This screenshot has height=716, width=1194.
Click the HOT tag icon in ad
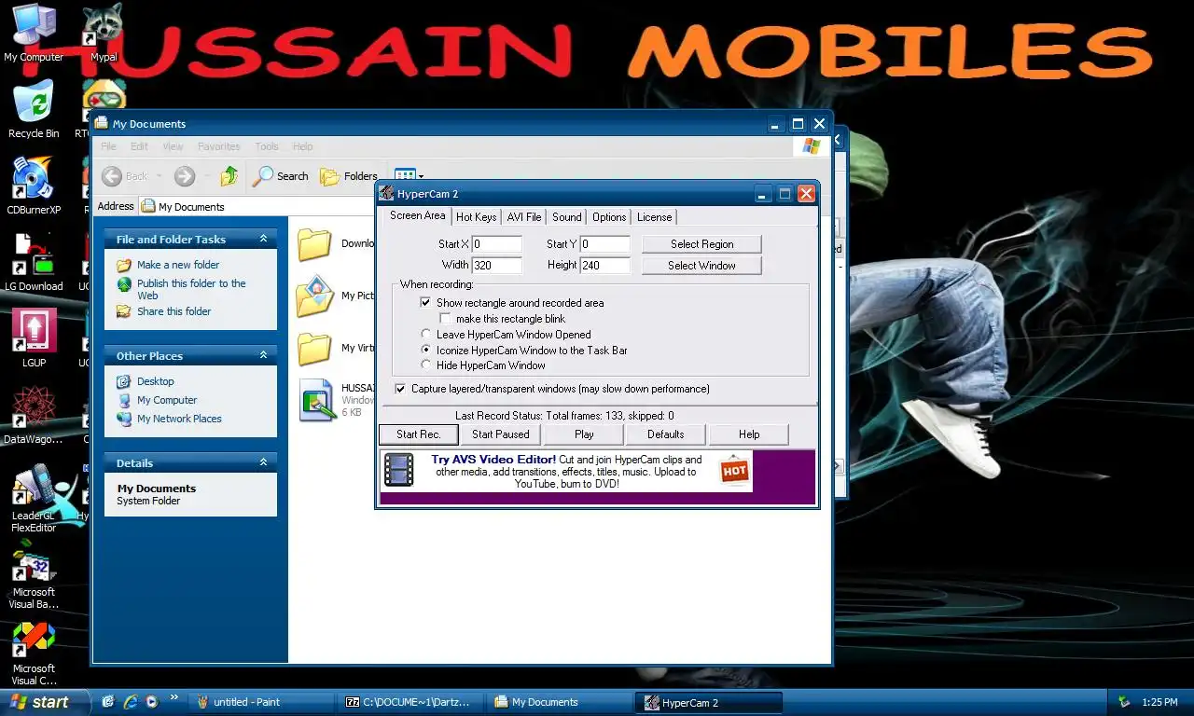pyautogui.click(x=735, y=471)
